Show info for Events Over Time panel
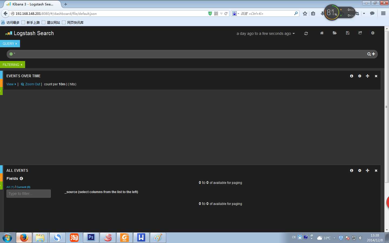This screenshot has height=243, width=389. coord(351,76)
